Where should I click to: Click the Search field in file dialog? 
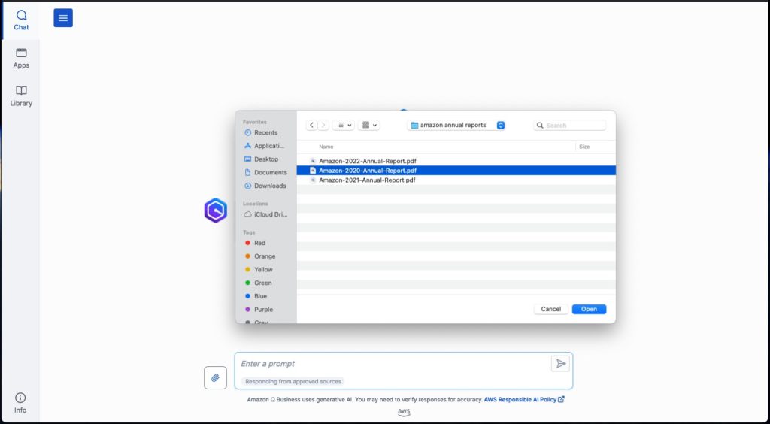(x=570, y=125)
